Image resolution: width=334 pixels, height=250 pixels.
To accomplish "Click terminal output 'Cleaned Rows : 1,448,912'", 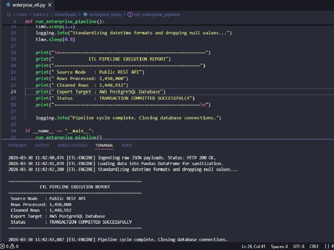I will click(x=41, y=210).
